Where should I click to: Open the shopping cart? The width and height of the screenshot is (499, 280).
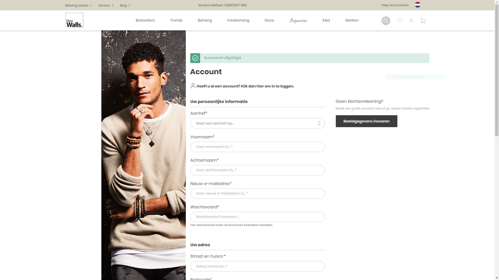(x=423, y=21)
